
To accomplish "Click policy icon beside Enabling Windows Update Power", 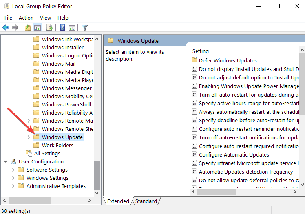I will (x=194, y=86).
